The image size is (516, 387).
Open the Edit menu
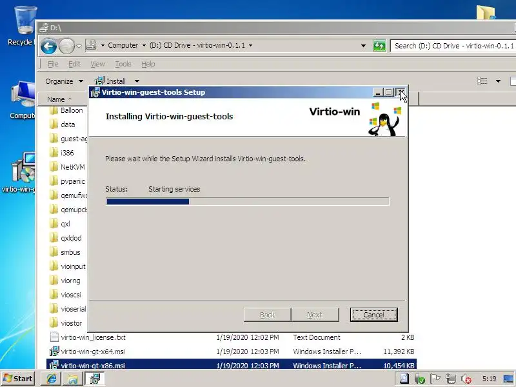point(74,64)
